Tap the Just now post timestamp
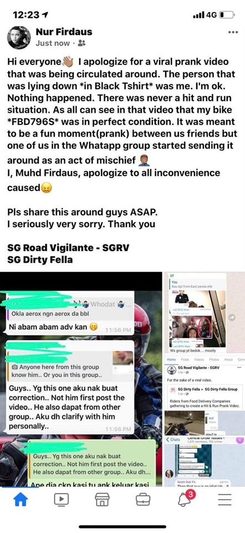 click(x=53, y=43)
